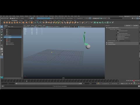
Task: Select Drag selection style
Action: [x=116, y=32]
